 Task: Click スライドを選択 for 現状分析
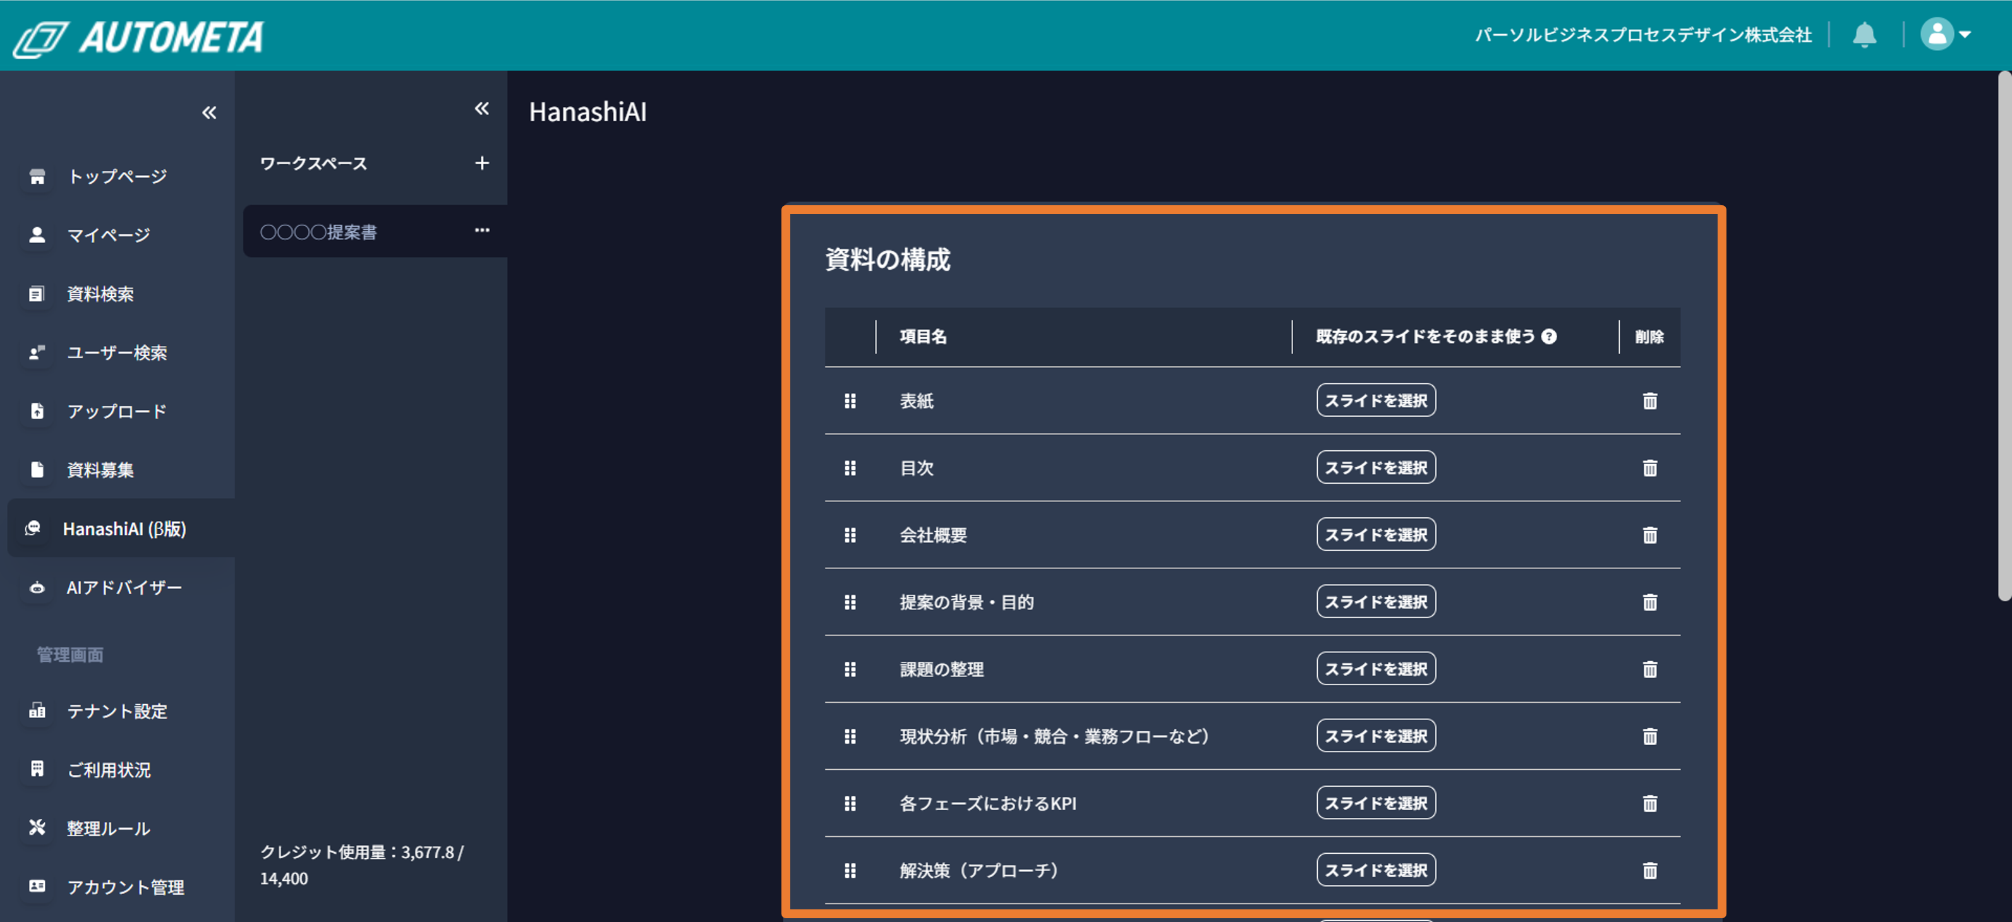[1375, 736]
